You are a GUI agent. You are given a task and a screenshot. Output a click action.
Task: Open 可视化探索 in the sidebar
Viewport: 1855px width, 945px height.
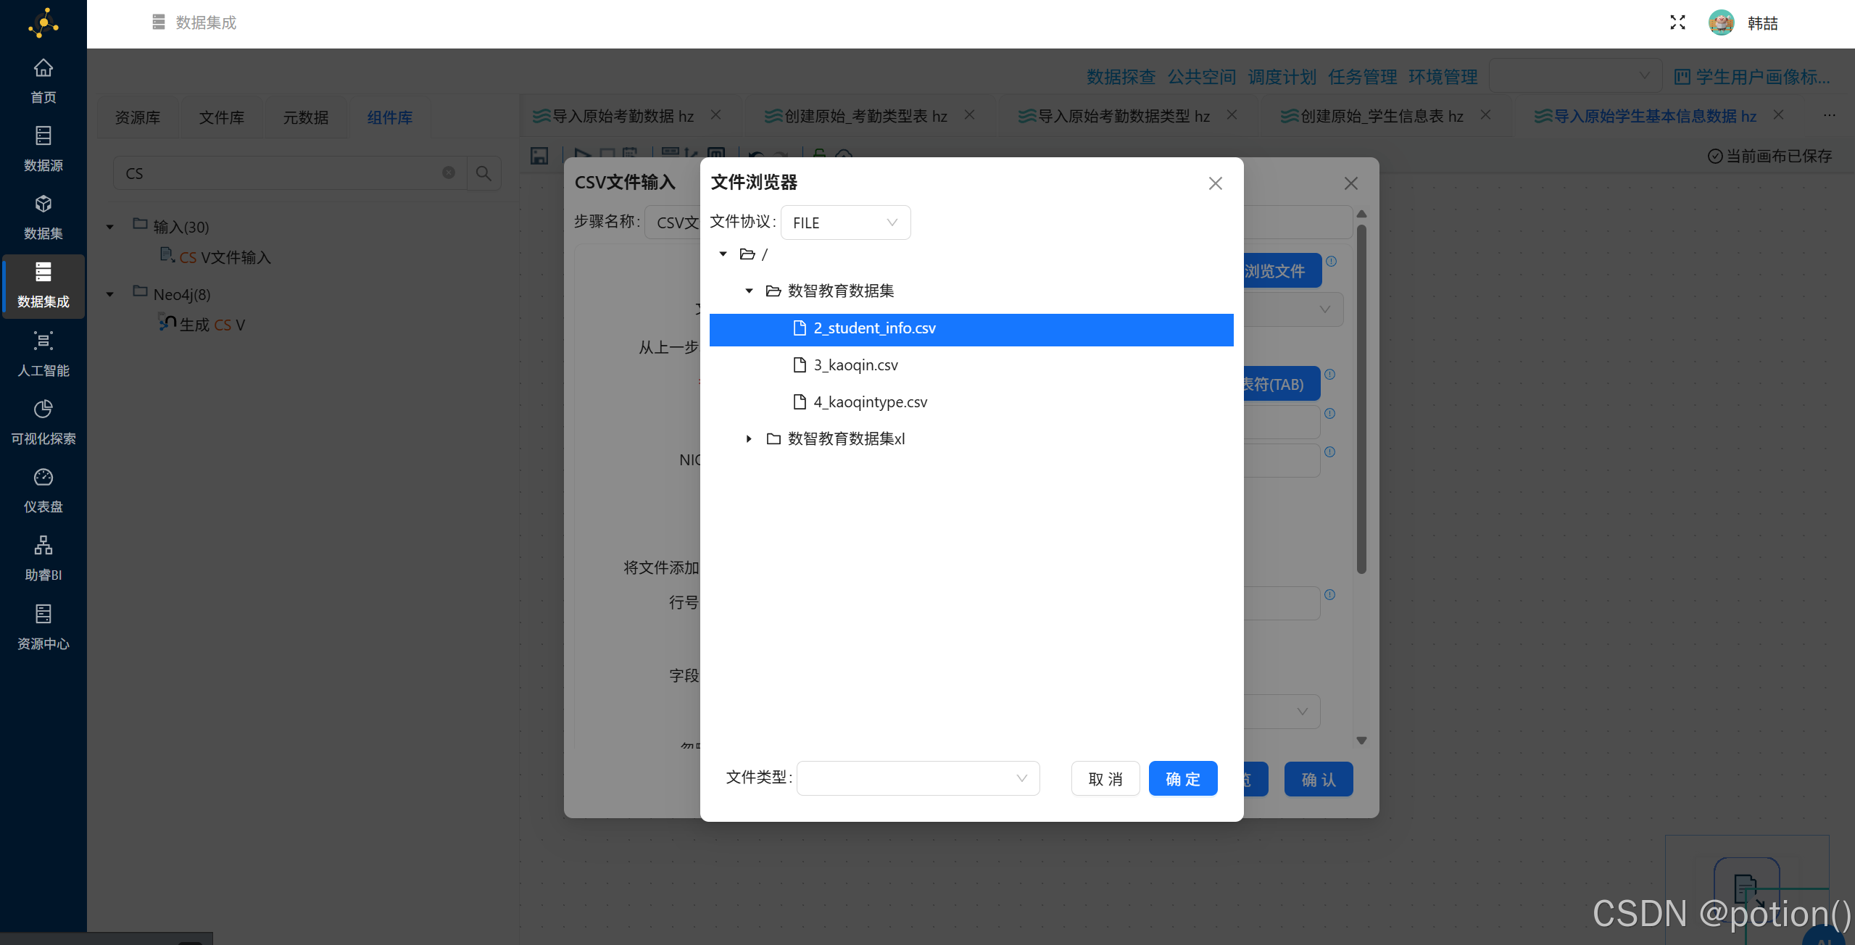[x=43, y=422]
